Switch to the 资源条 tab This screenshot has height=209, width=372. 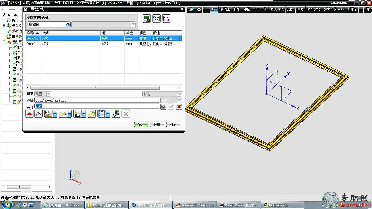click(x=225, y=9)
